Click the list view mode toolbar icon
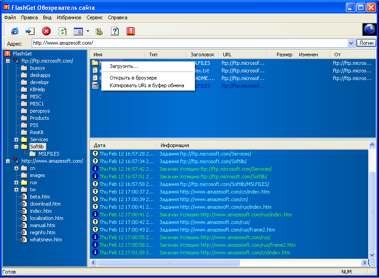Screen dimensions: 379x278 pos(78,31)
